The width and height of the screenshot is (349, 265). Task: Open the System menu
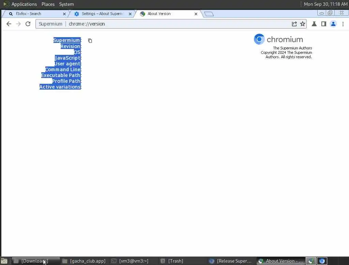point(66,4)
